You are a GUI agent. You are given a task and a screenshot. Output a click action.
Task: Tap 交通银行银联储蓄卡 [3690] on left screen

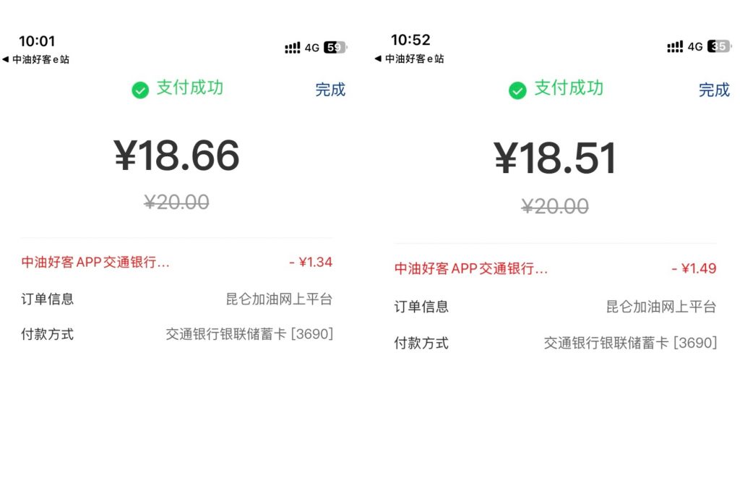pyautogui.click(x=249, y=334)
